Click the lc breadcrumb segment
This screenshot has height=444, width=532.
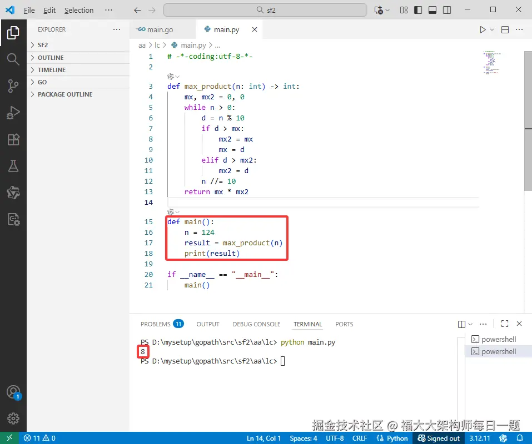coord(157,46)
